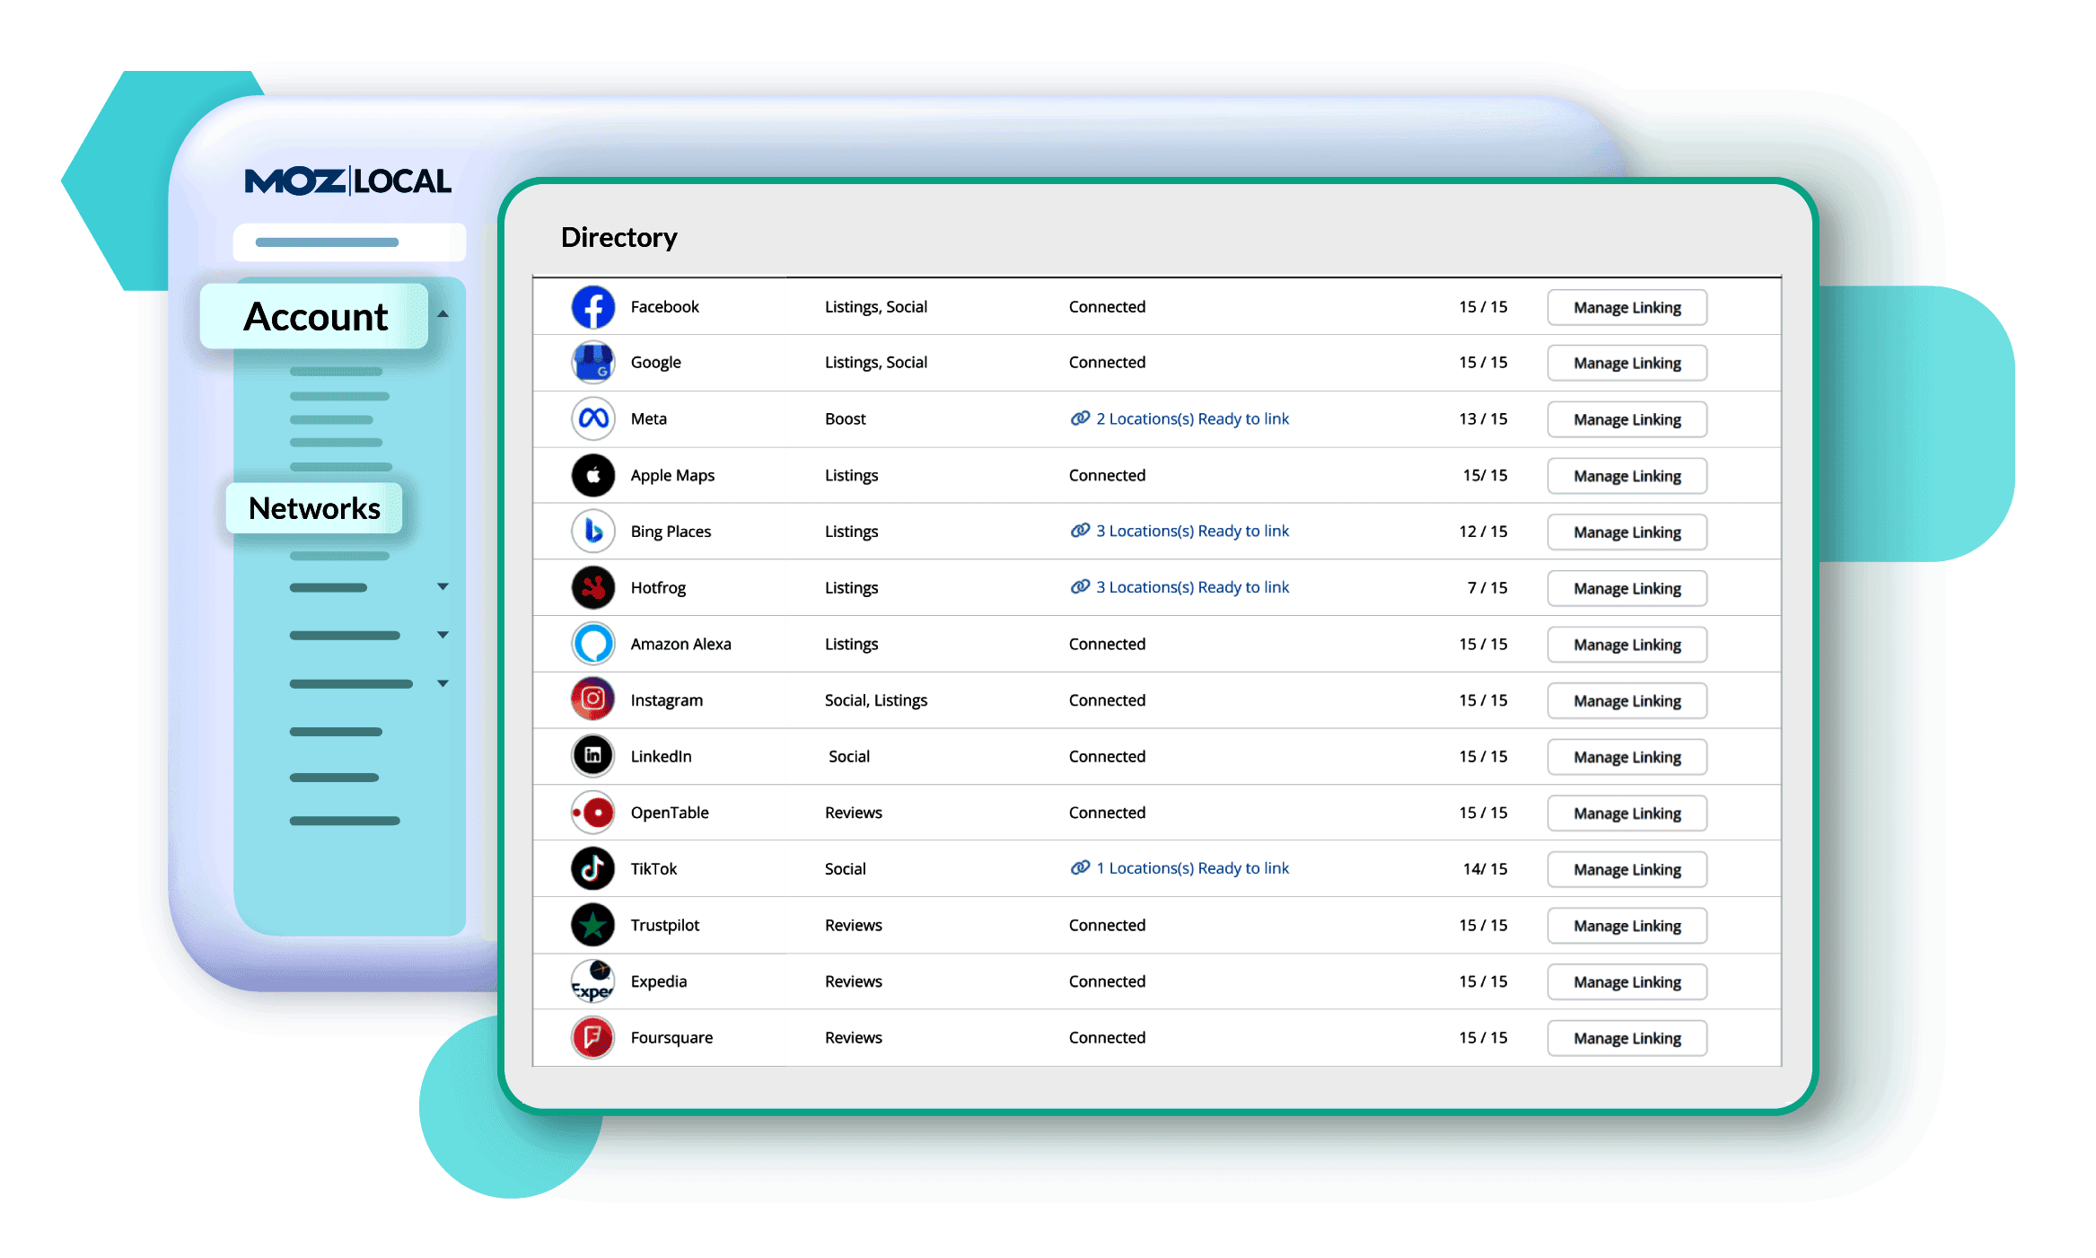The height and width of the screenshot is (1258, 2096).
Task: Click the Apple Maps icon
Action: coord(592,475)
